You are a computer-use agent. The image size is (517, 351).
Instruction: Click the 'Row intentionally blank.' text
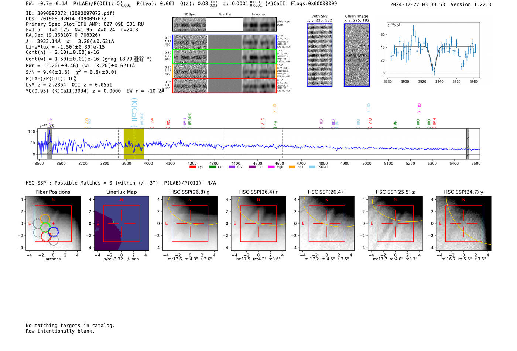pyautogui.click(x=60, y=331)
